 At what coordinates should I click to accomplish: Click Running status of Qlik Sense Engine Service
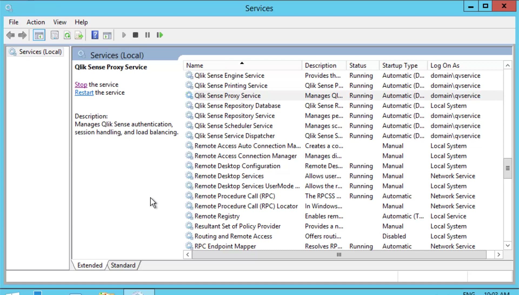pyautogui.click(x=361, y=76)
